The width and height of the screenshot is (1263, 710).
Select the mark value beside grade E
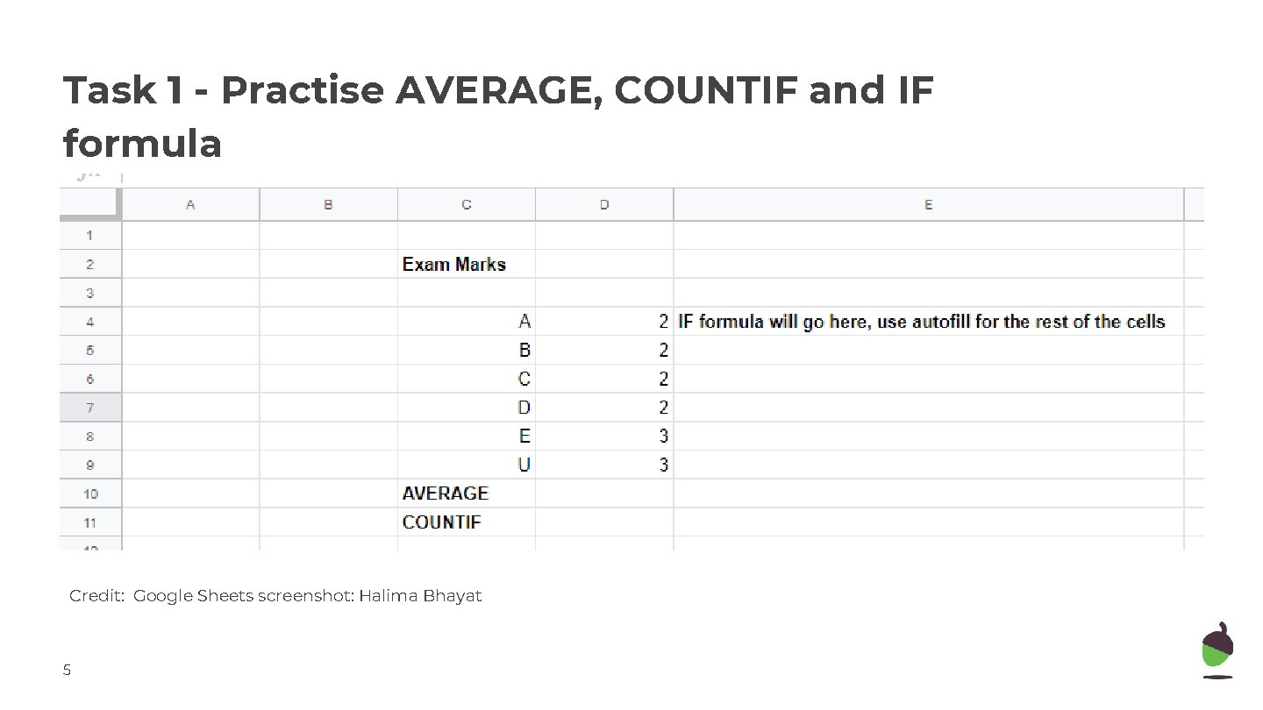click(x=664, y=437)
